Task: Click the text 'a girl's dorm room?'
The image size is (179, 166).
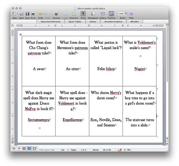Action: 140,104
